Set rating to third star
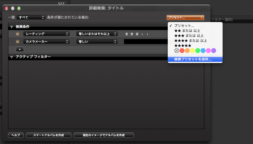The height and width of the screenshot is (144, 253). click(137, 34)
